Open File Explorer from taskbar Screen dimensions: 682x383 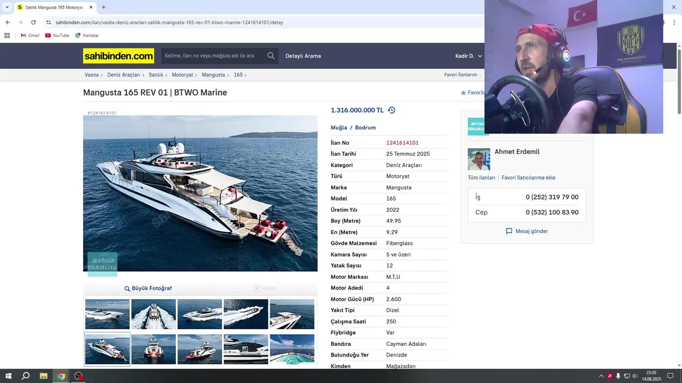pos(44,376)
